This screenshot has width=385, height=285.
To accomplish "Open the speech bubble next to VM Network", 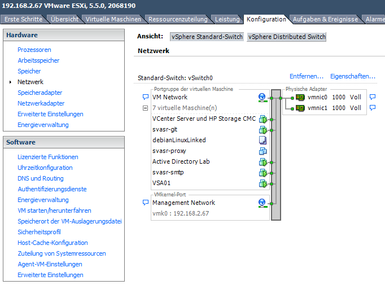I will (146, 98).
